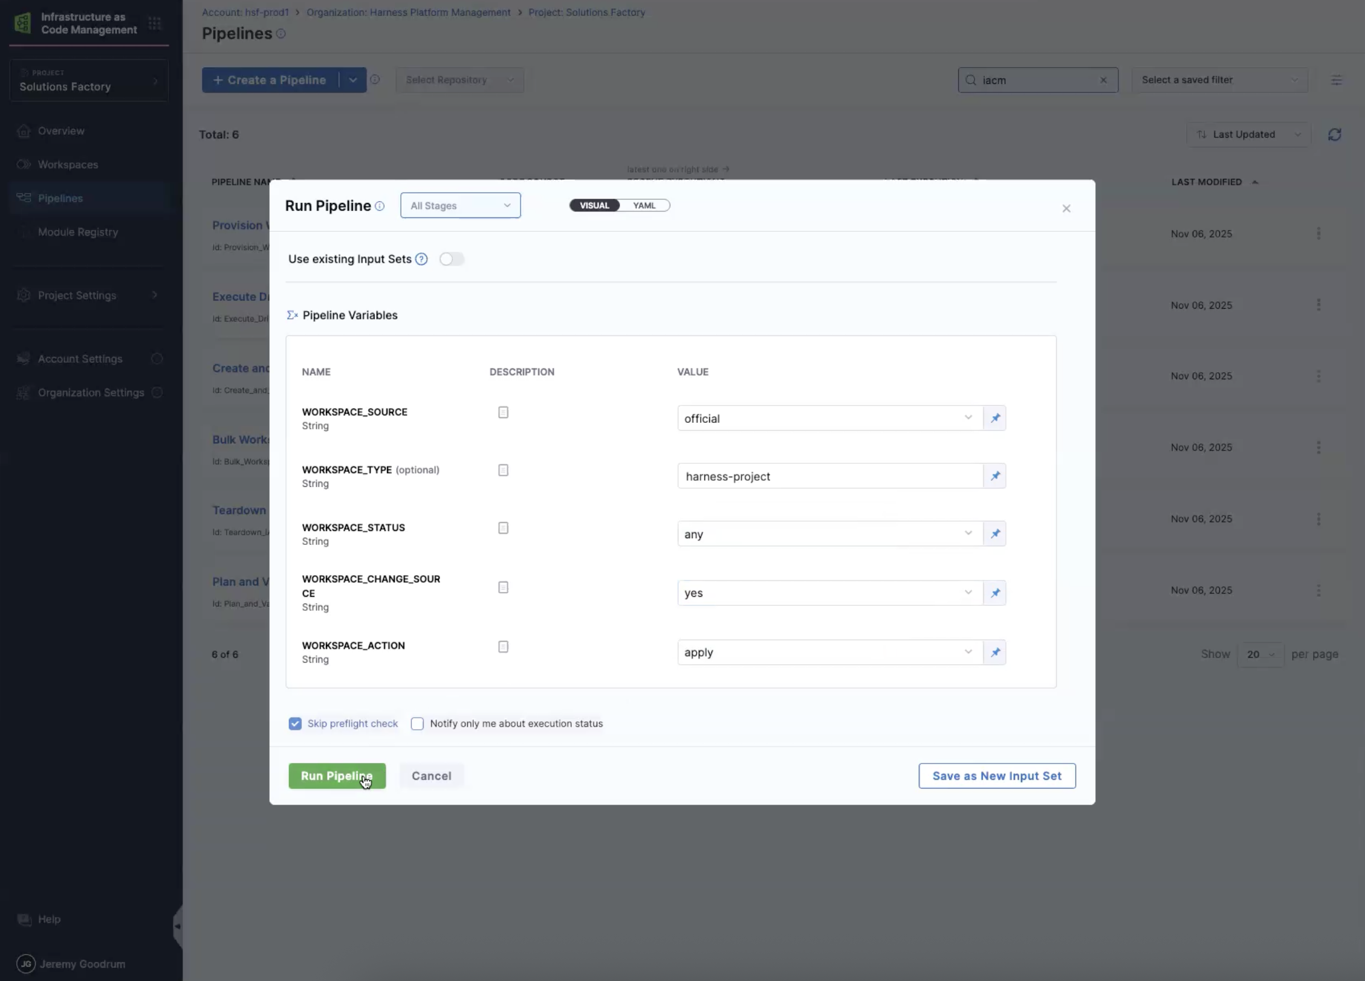The width and height of the screenshot is (1365, 981).
Task: Open the description note for WORKSPACE_STATUS
Action: [x=503, y=528]
